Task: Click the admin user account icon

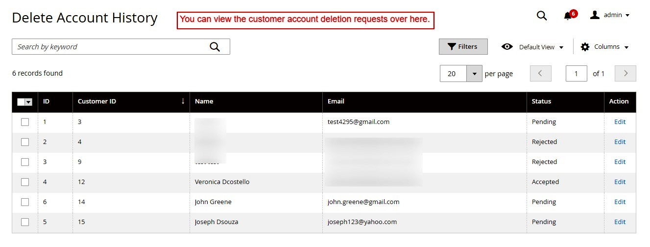Action: tap(595, 15)
